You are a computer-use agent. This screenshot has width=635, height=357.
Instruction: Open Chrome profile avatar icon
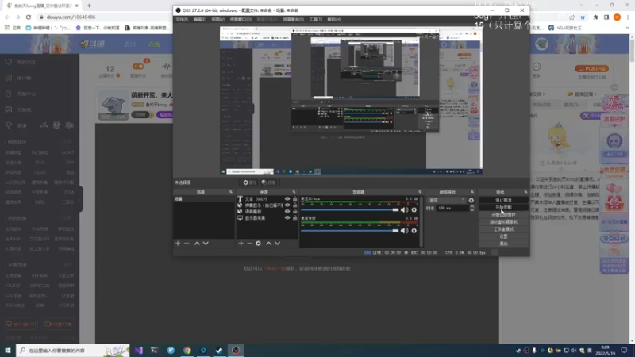pyautogui.click(x=618, y=17)
